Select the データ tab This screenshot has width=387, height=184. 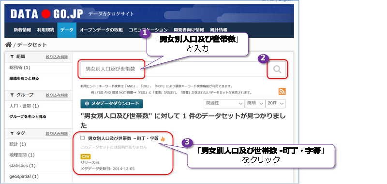tap(67, 30)
